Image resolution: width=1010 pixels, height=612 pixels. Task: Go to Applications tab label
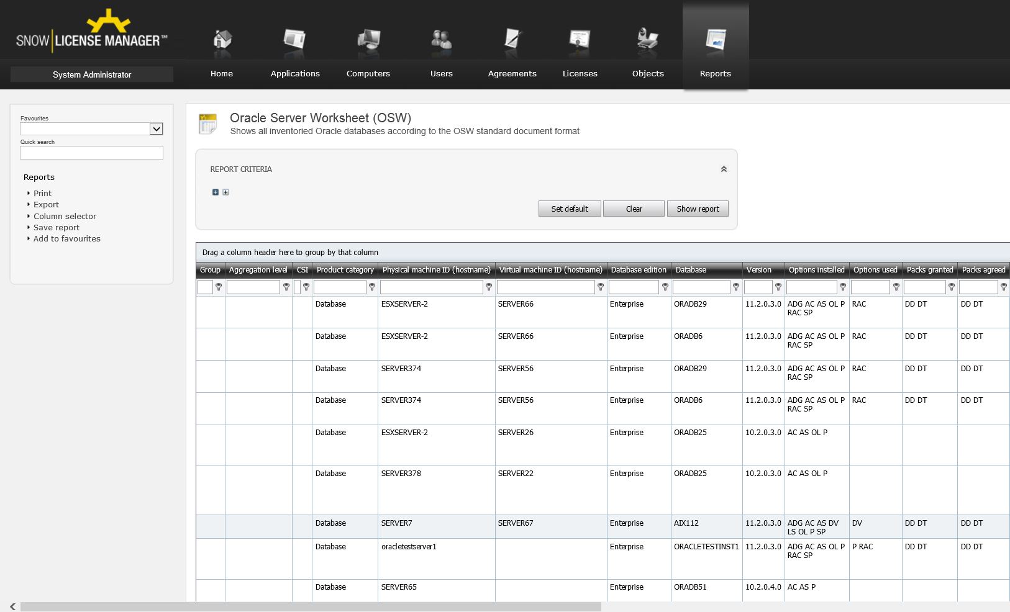[295, 73]
